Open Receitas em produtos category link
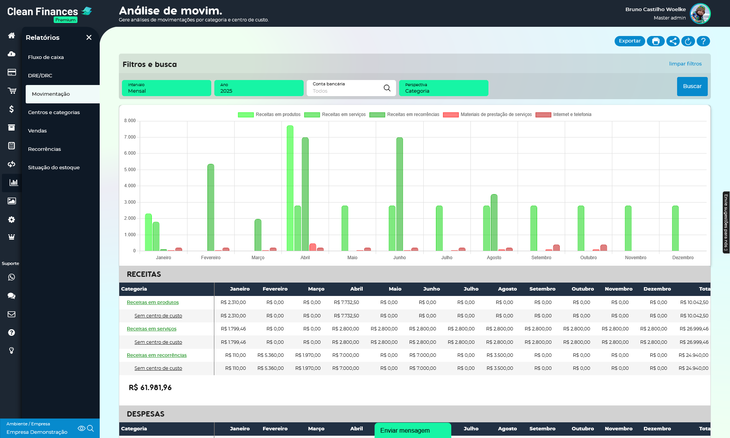This screenshot has width=730, height=438. (x=153, y=302)
